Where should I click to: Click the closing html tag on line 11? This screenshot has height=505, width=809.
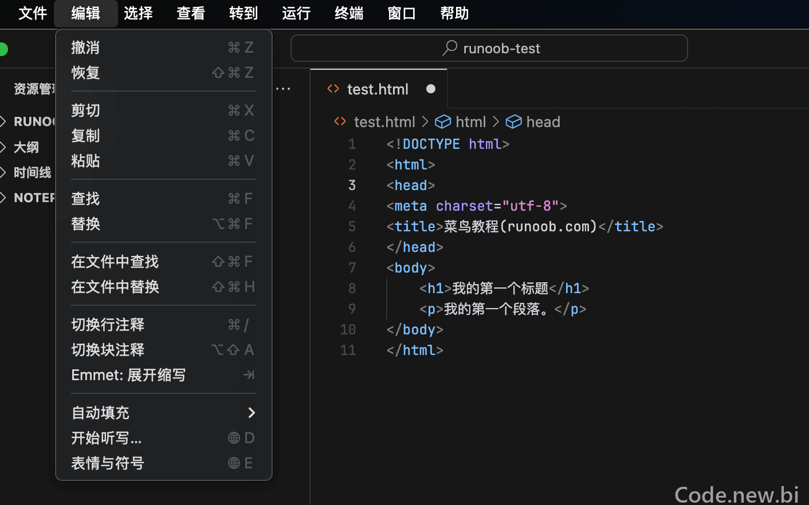415,350
